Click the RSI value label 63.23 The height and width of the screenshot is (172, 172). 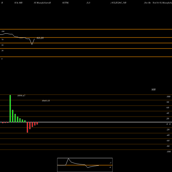40,38
